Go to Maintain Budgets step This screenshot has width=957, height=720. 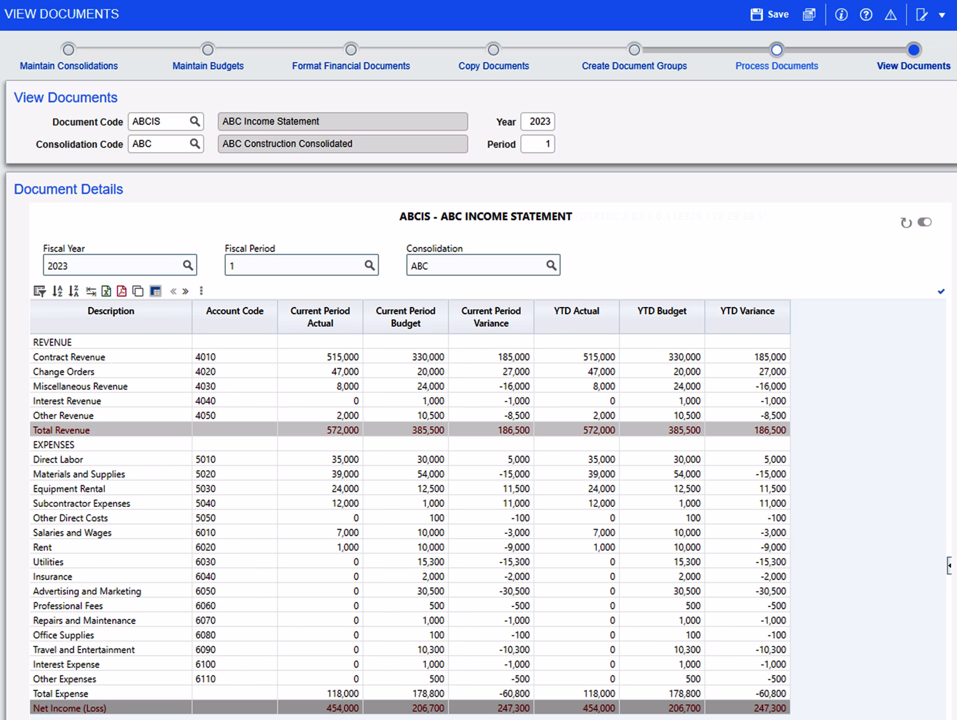(x=208, y=50)
